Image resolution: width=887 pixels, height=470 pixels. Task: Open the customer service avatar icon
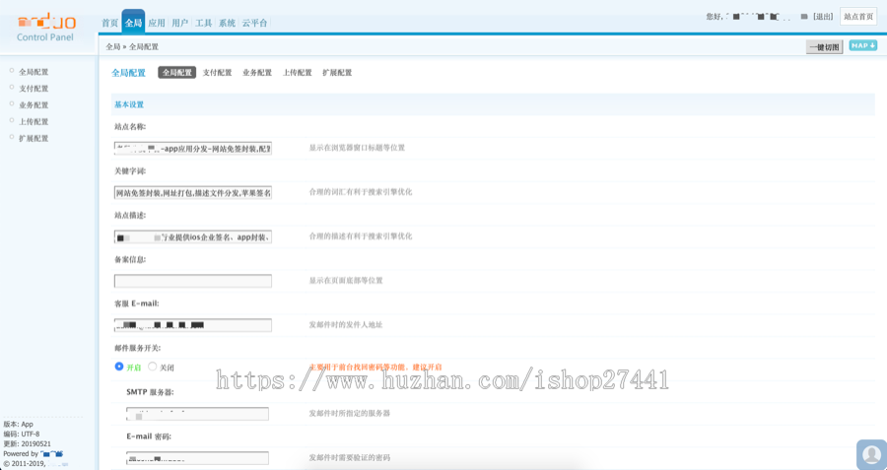pyautogui.click(x=871, y=454)
